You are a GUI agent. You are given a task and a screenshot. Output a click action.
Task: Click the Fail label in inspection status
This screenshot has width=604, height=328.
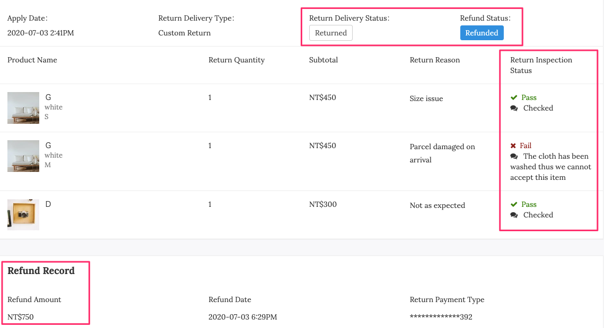(x=526, y=145)
